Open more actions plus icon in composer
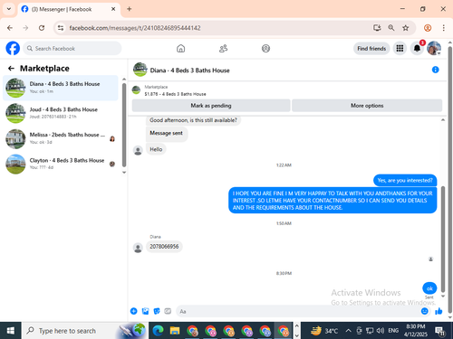453x339 pixels. tap(134, 311)
